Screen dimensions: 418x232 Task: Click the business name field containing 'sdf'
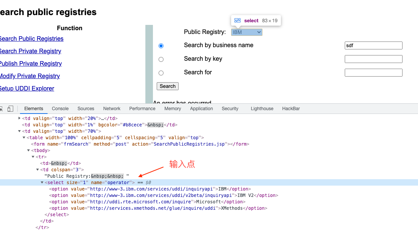[373, 46]
